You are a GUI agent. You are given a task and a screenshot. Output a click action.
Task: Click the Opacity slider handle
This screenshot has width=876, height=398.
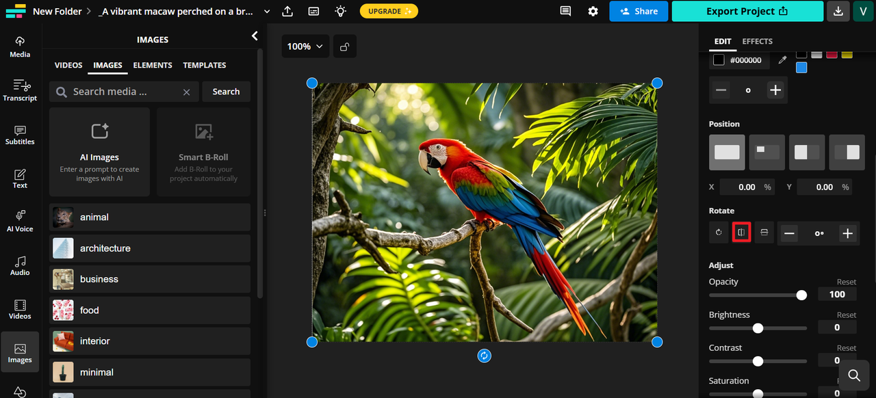pos(801,295)
